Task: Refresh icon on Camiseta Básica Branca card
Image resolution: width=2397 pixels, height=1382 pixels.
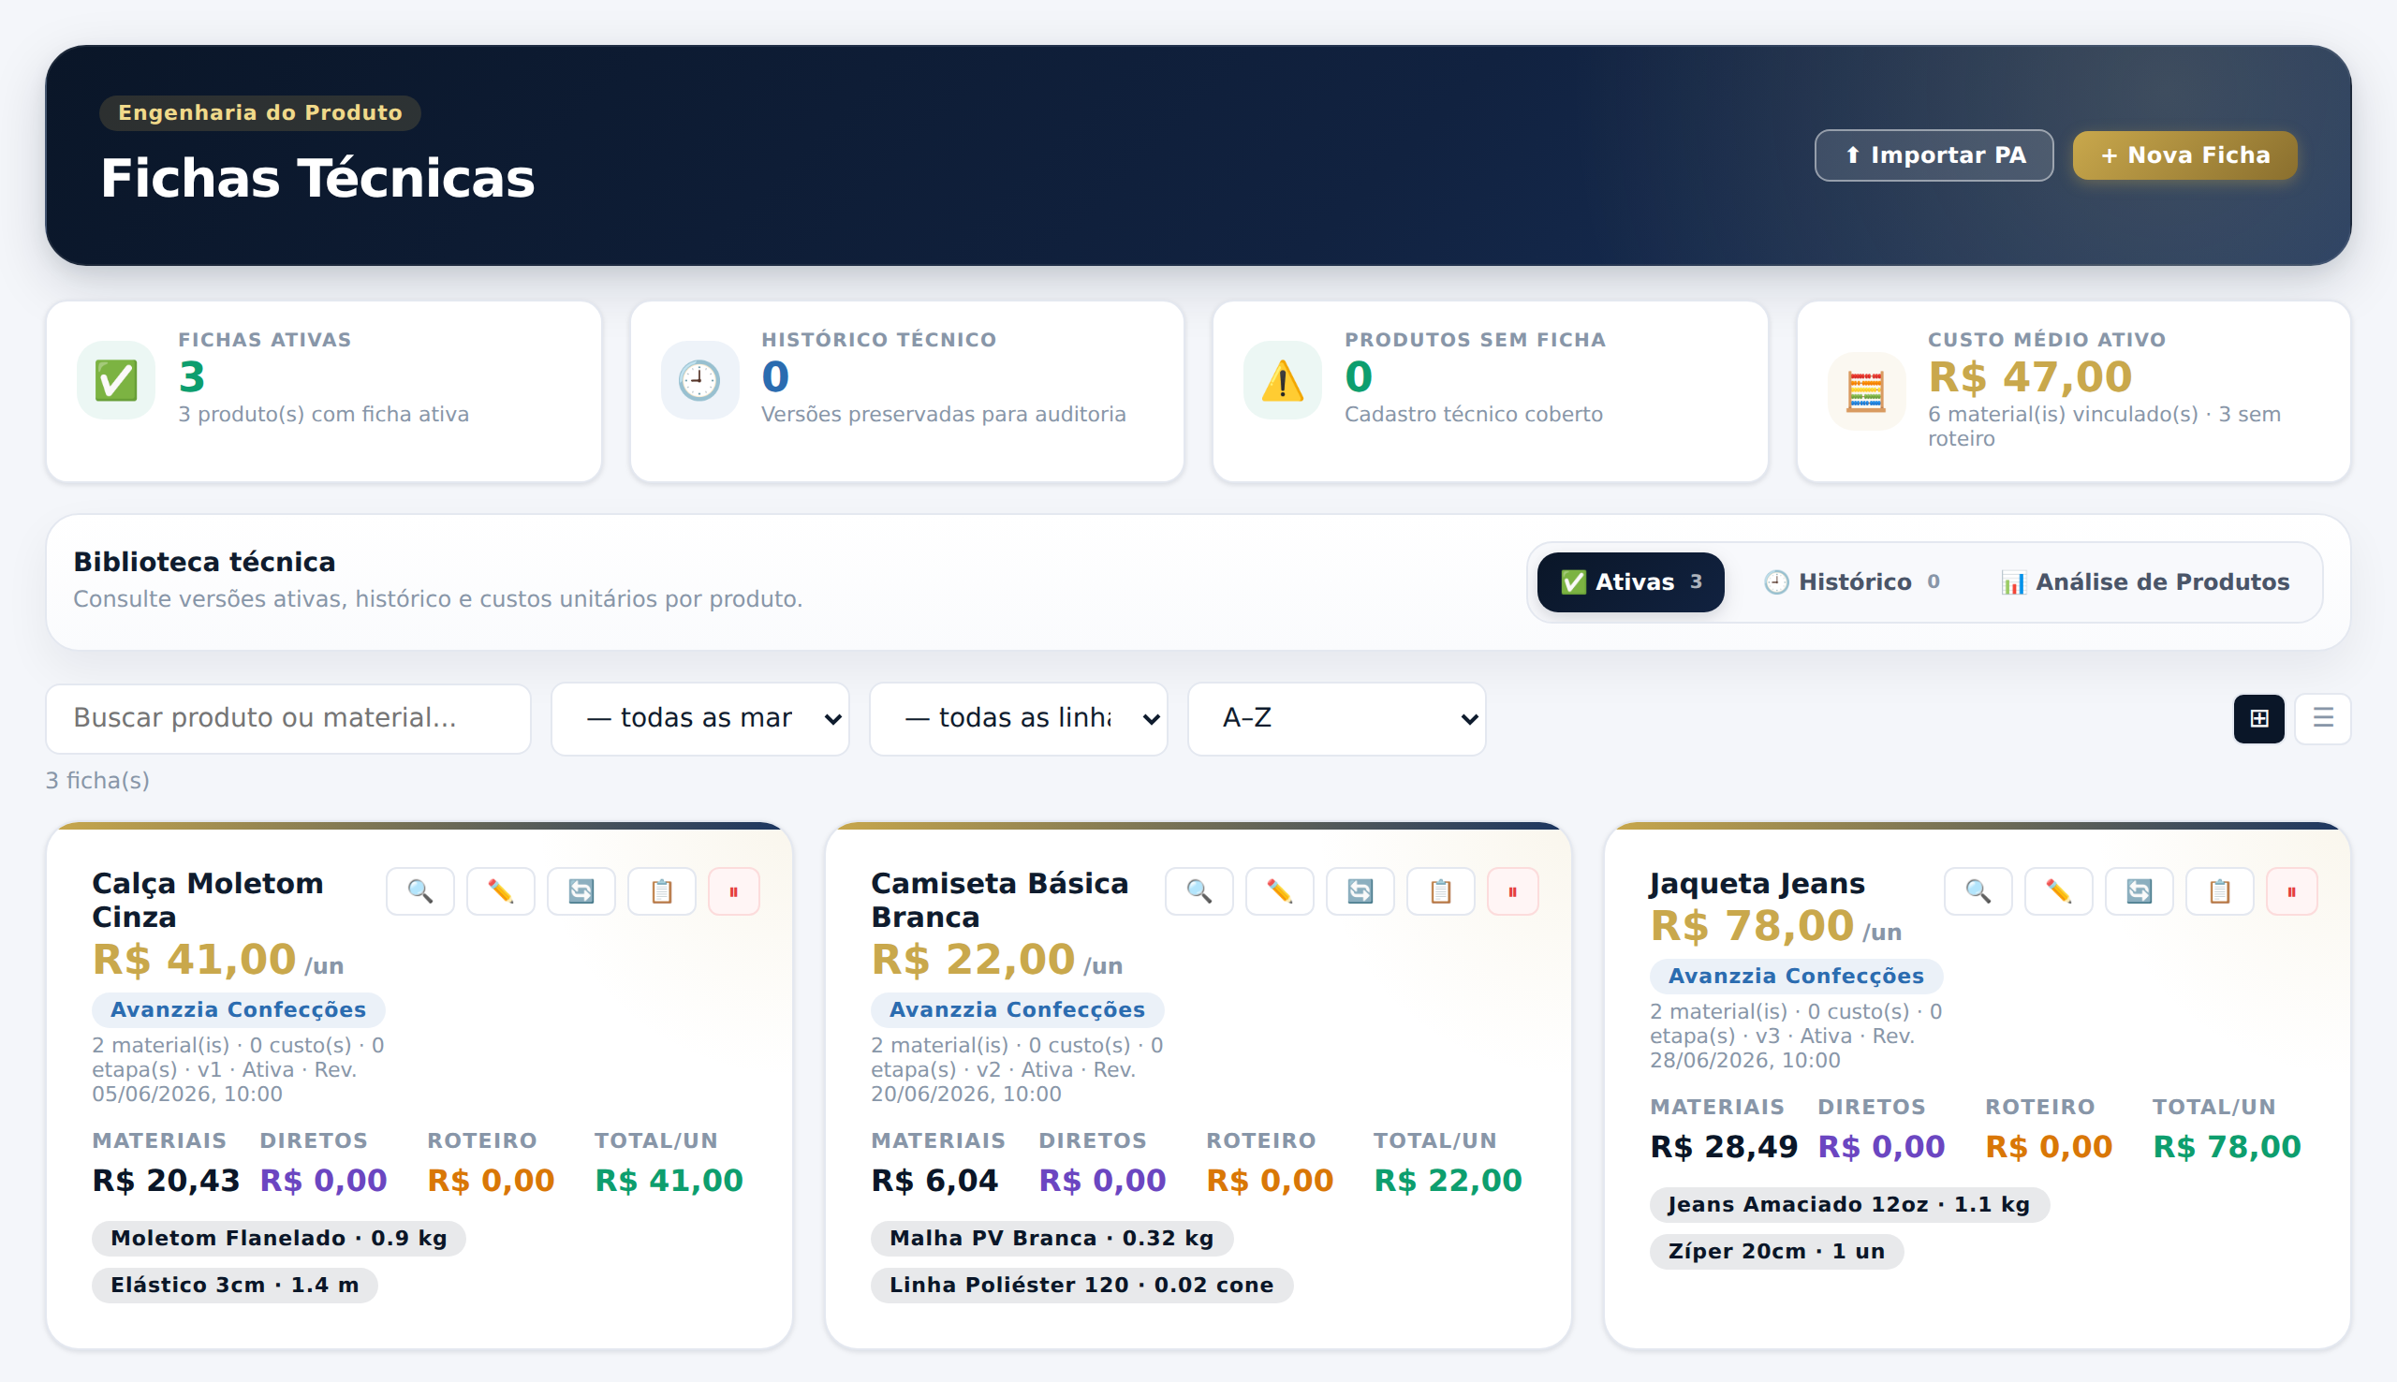Action: coord(1360,891)
